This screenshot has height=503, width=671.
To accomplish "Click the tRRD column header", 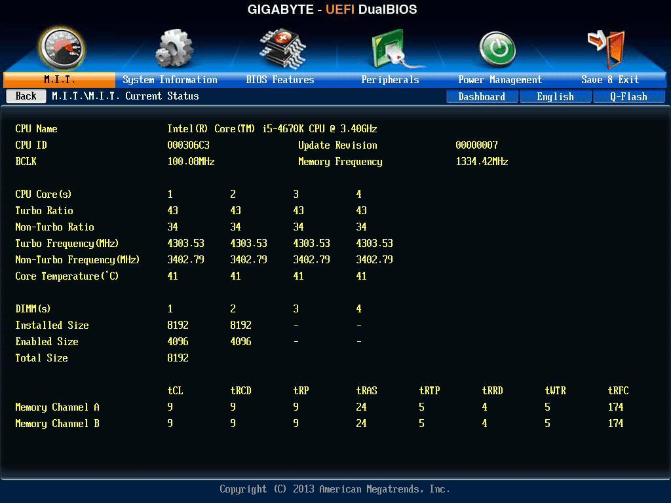I will 492,390.
